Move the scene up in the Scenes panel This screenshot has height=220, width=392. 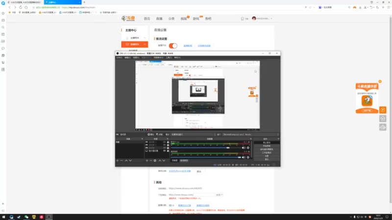[x=126, y=161]
